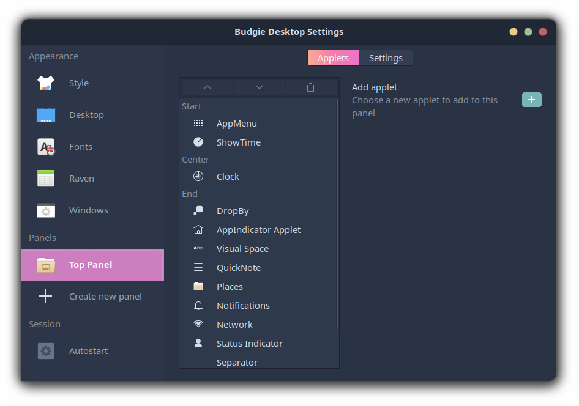This screenshot has height=406, width=579.
Task: Choose the Network applet row
Action: (234, 325)
